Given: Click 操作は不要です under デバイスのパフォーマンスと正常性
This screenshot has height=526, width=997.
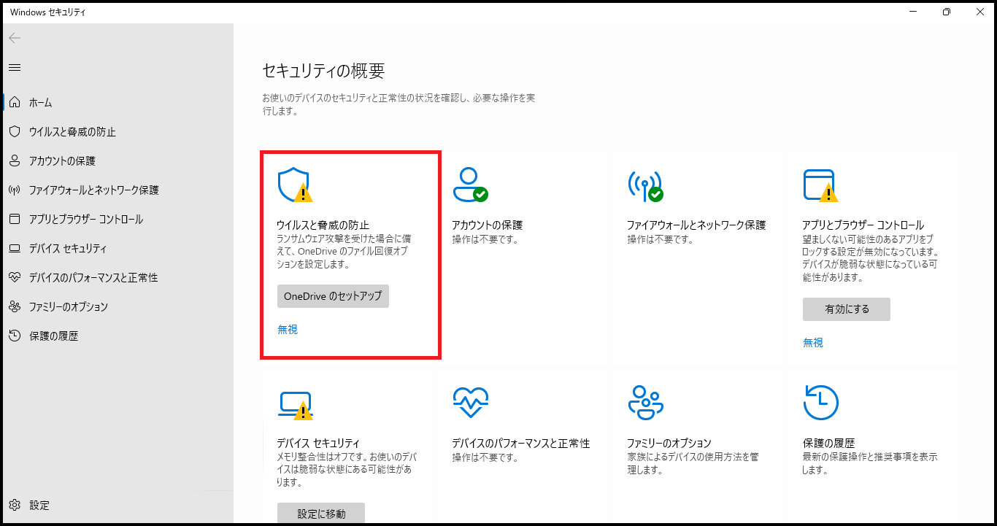Looking at the screenshot, I should [x=485, y=457].
